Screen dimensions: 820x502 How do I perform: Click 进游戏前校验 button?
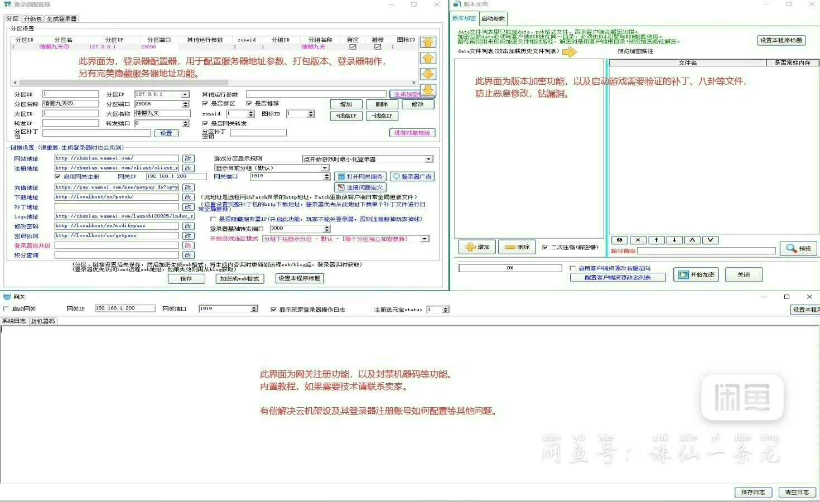coord(412,133)
